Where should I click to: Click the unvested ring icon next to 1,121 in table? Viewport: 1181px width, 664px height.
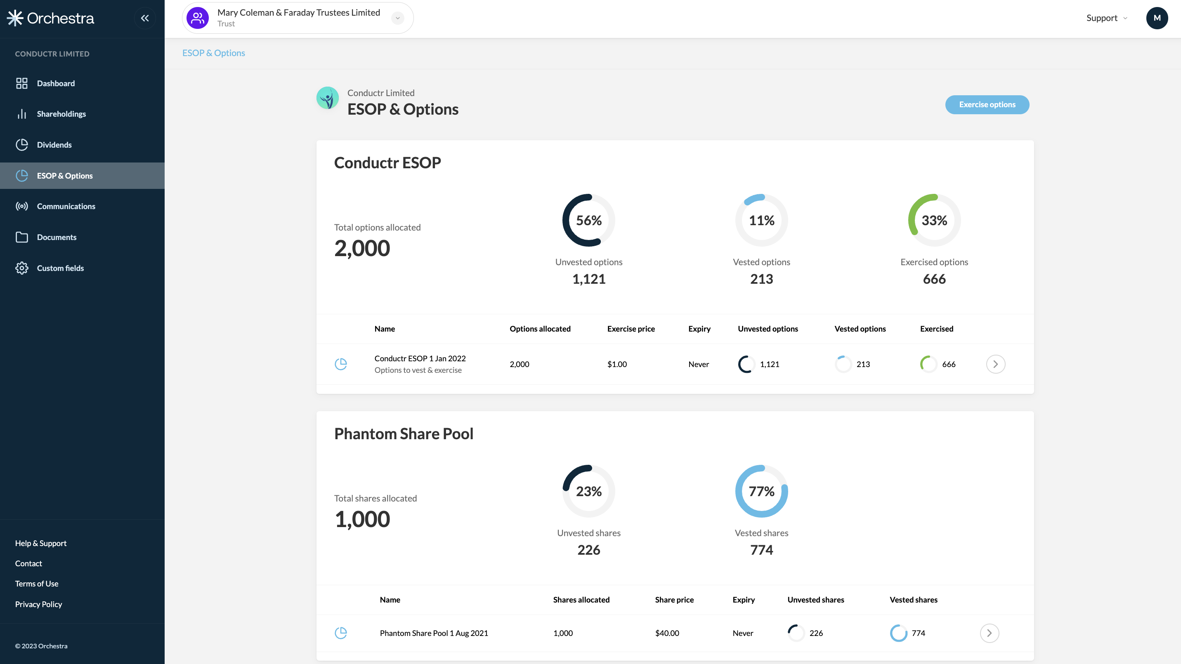click(746, 364)
